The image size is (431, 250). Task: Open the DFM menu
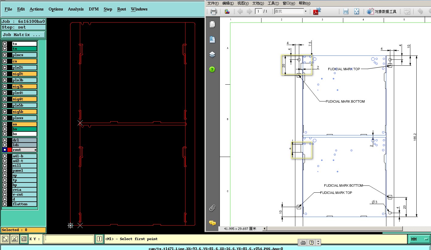coord(93,9)
